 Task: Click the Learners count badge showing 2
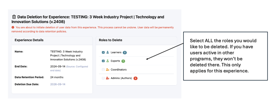[x=125, y=52]
